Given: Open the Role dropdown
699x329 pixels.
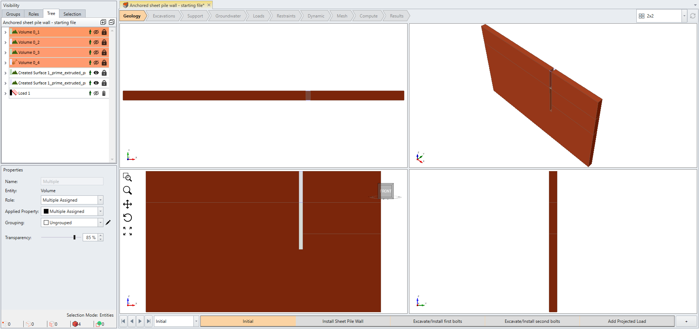Looking at the screenshot, I should (x=101, y=200).
